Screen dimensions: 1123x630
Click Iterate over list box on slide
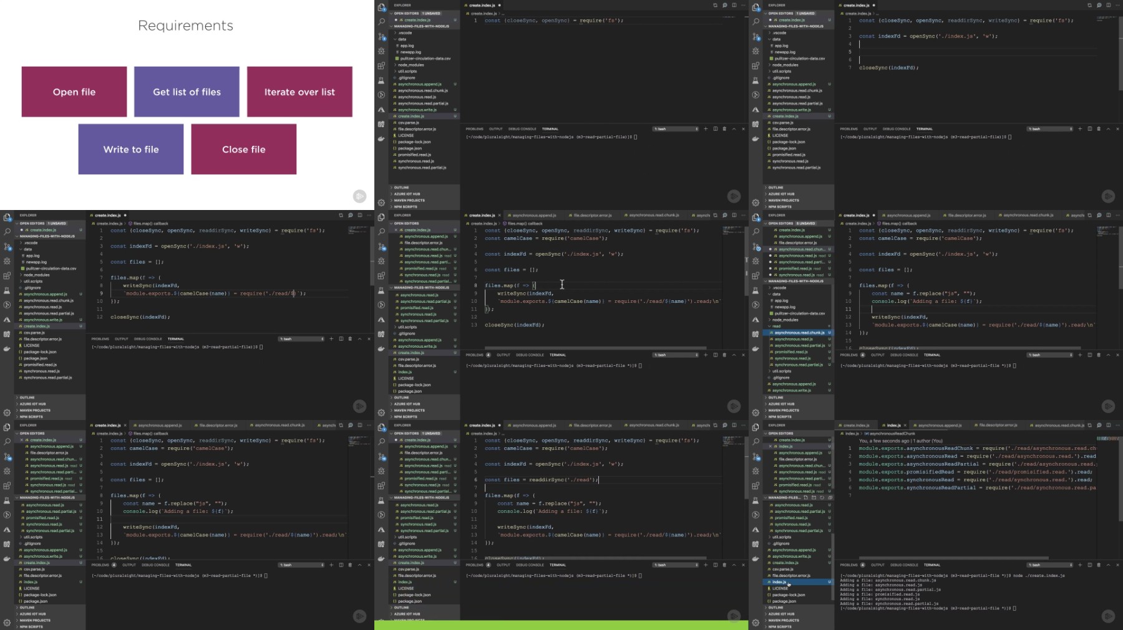(x=299, y=92)
